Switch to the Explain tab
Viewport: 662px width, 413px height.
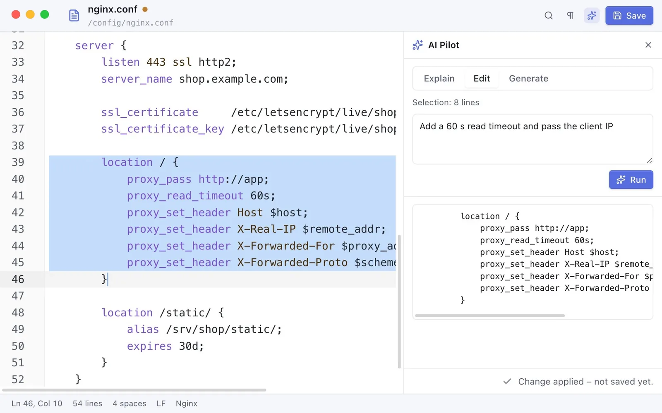point(439,78)
